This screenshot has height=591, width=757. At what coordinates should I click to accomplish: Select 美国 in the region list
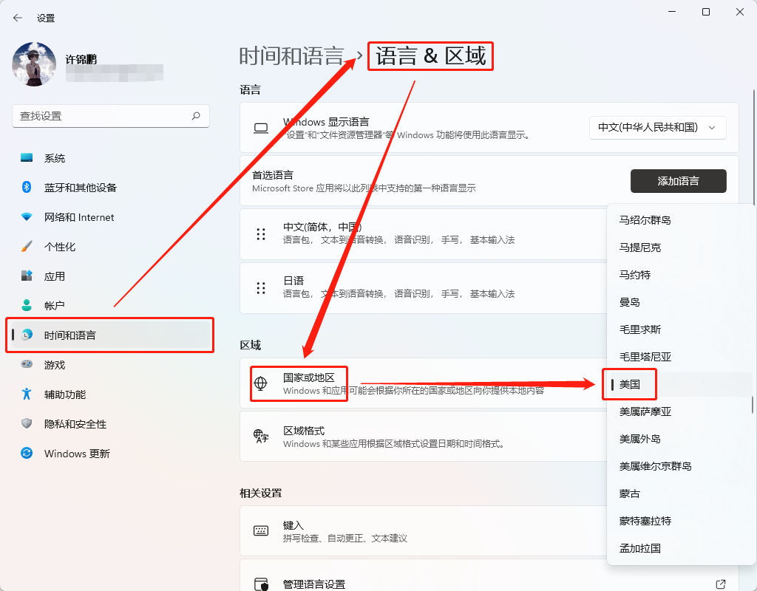pos(680,384)
